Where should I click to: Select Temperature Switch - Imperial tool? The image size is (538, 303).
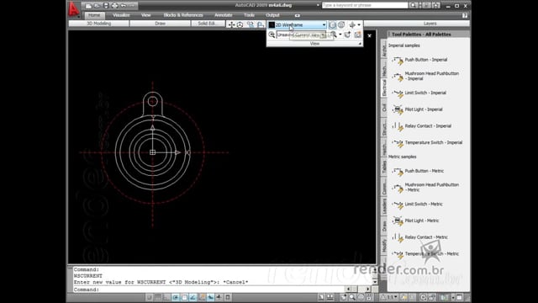(x=428, y=142)
